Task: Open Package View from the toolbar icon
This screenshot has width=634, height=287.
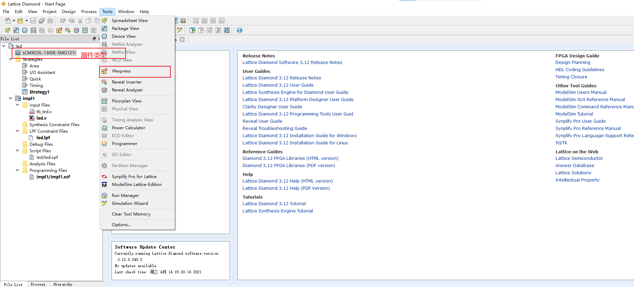Action: pyautogui.click(x=16, y=30)
